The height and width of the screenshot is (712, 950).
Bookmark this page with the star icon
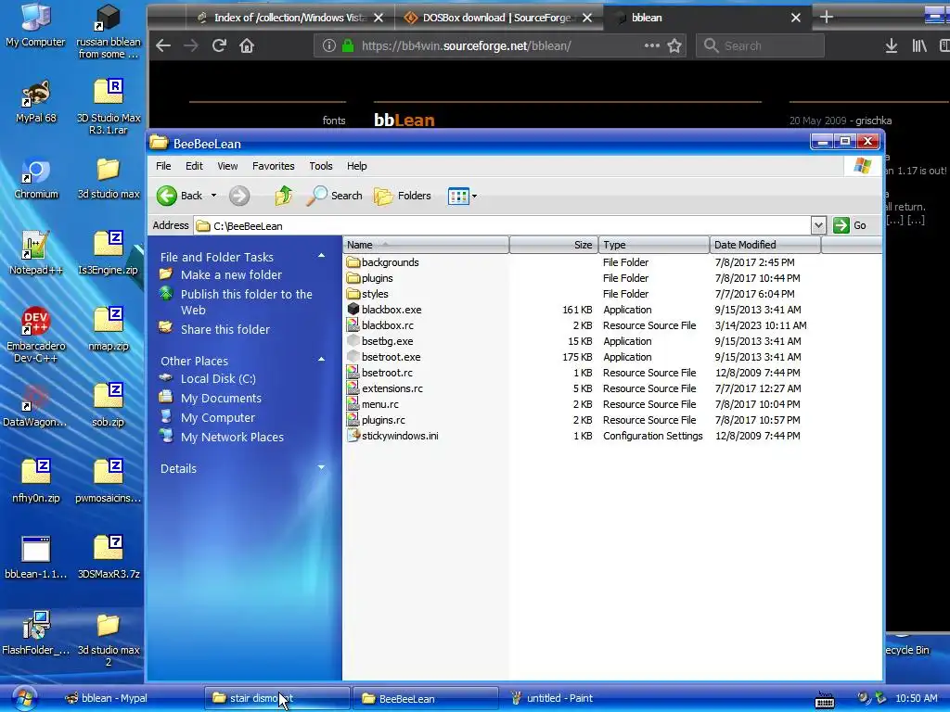click(x=674, y=45)
